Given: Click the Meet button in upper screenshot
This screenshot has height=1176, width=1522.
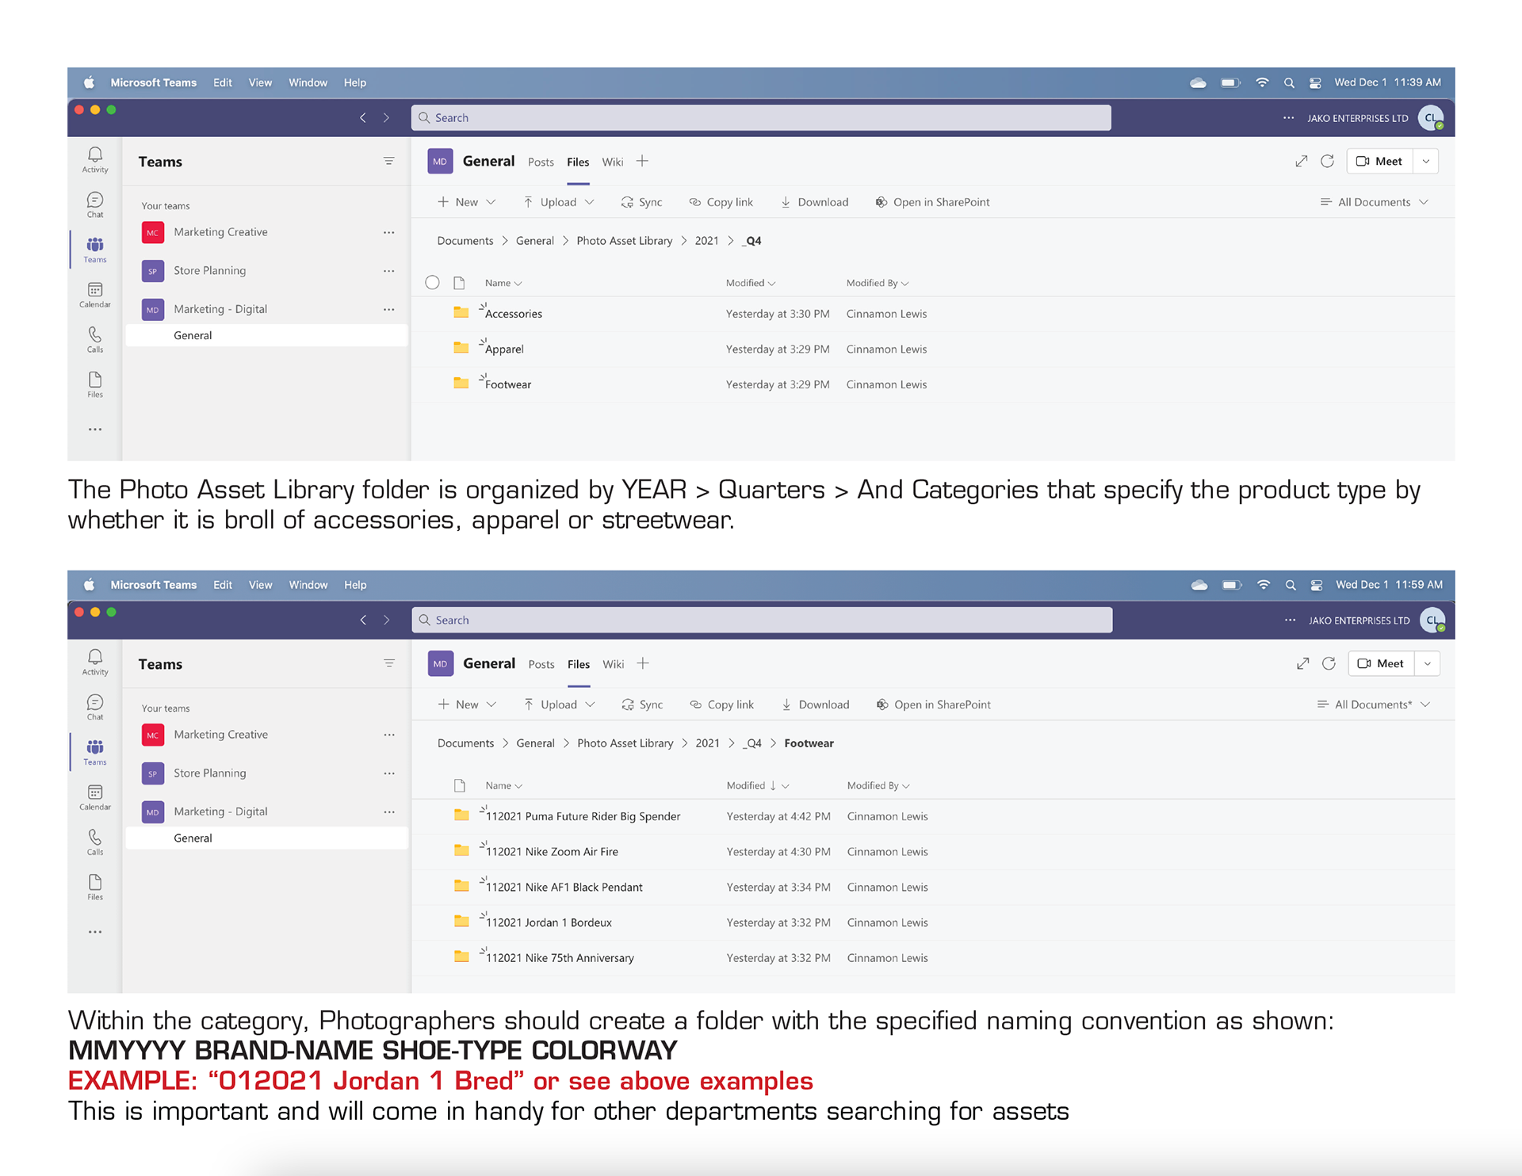Looking at the screenshot, I should click(1379, 161).
